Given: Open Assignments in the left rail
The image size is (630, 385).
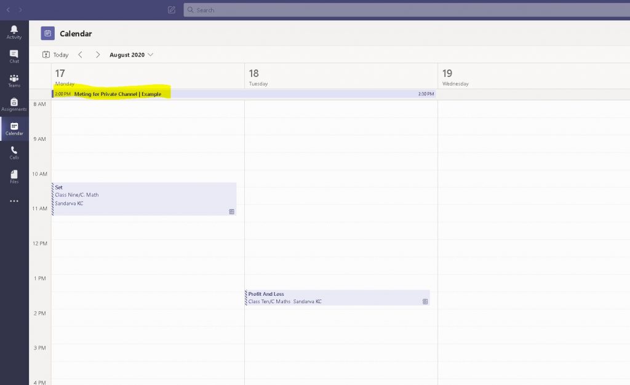Looking at the screenshot, I should (14, 105).
